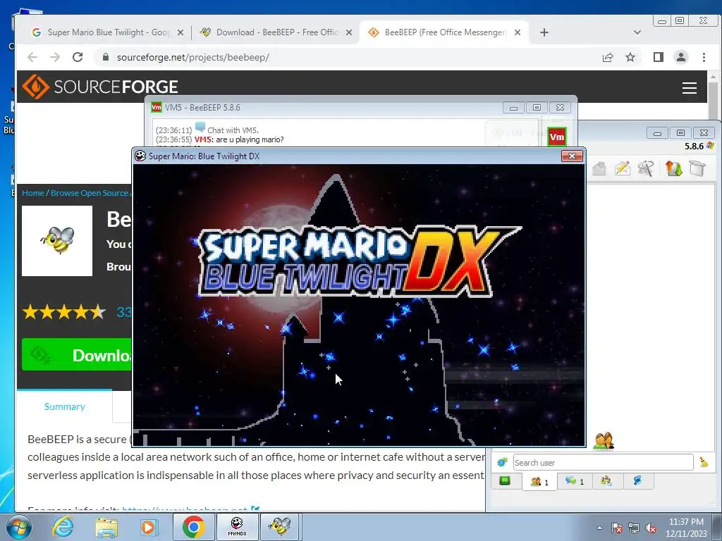
Task: Click the green Download button
Action: coord(76,355)
